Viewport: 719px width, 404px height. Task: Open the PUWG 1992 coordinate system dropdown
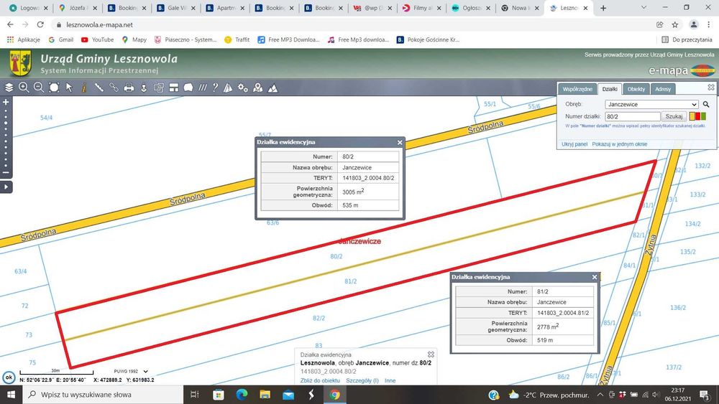click(131, 371)
